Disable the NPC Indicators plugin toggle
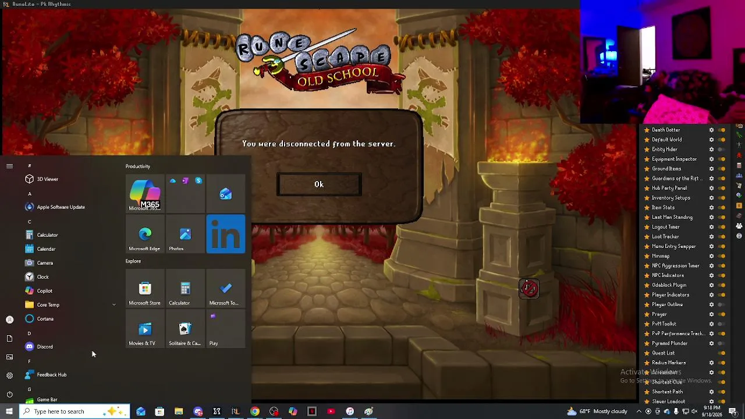745x419 pixels. pyautogui.click(x=722, y=275)
